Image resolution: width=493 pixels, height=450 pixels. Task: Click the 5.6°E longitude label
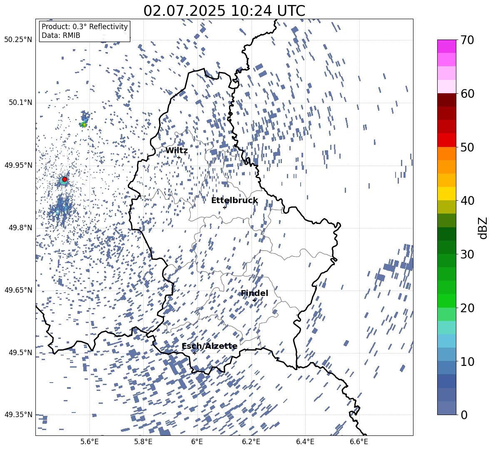89,442
